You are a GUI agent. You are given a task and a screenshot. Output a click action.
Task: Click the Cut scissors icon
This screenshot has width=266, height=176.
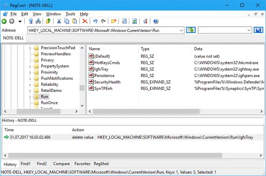(59, 21)
